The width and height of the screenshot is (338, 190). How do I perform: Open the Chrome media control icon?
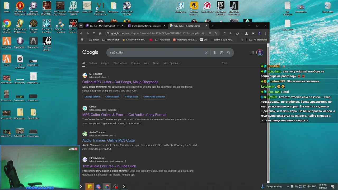[253, 33]
